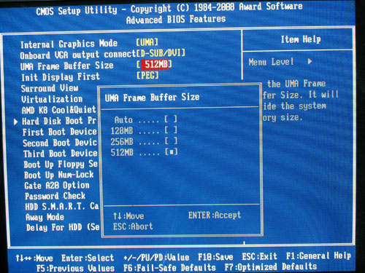Click ESC:Exit in bottom bar
The image size is (365, 273).
[x=259, y=256]
